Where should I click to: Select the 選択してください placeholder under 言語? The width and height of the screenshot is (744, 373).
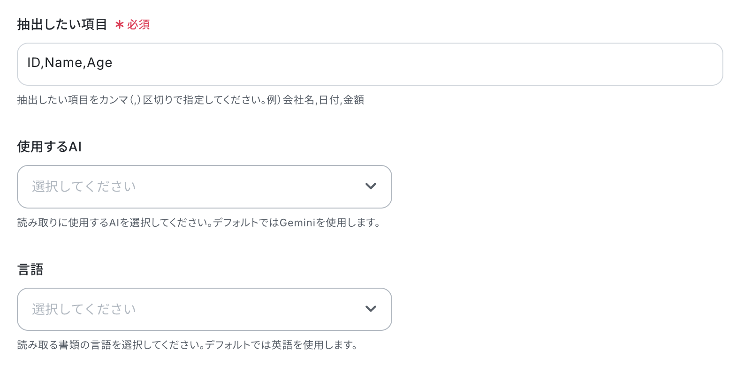(x=84, y=309)
